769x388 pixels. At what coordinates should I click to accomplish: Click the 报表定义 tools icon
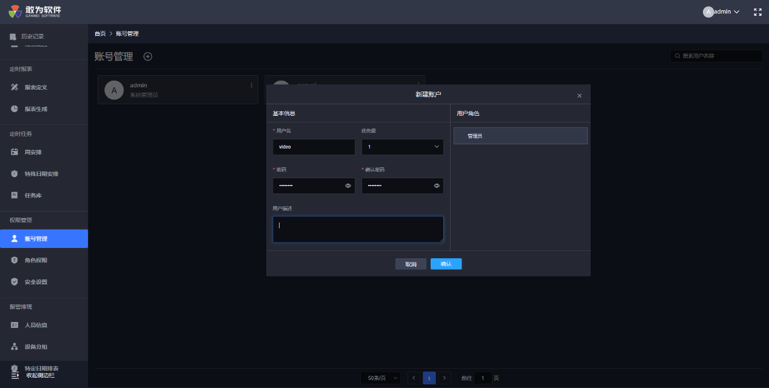click(15, 87)
